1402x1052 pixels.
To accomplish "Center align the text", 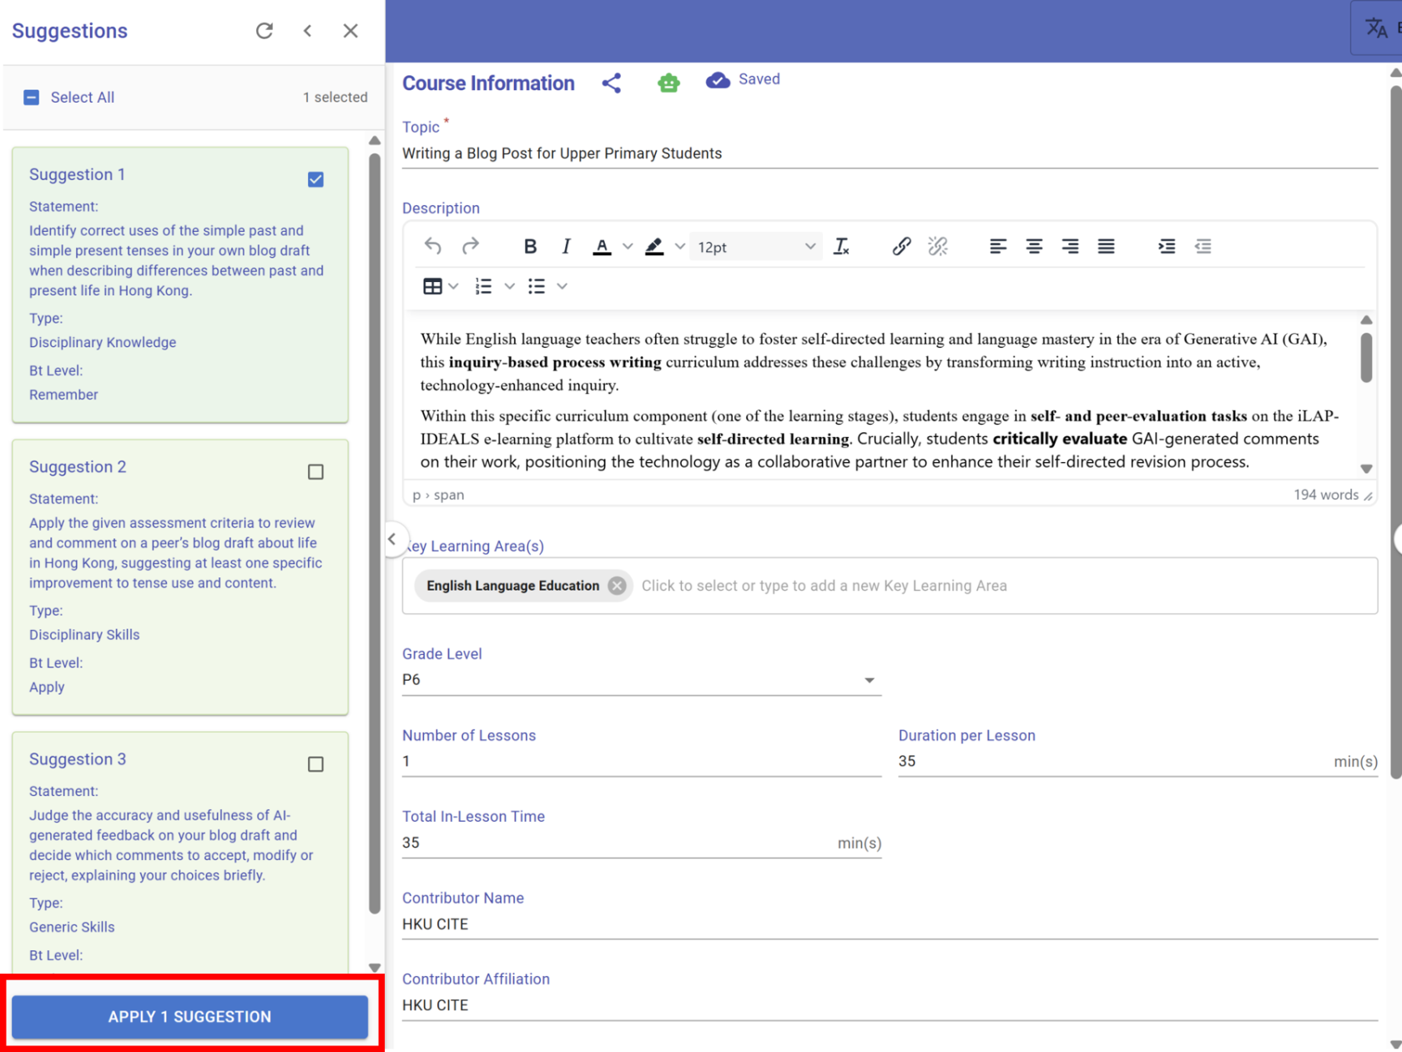I will [1034, 246].
